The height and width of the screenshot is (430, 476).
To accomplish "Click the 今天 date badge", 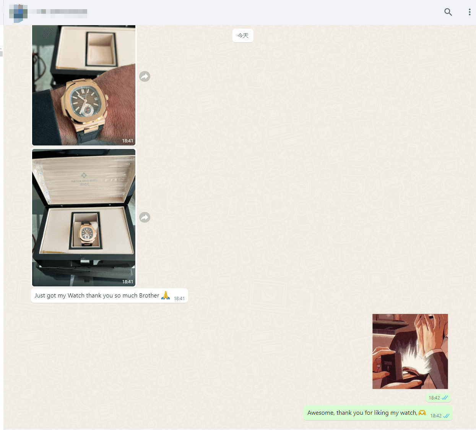I will (x=243, y=36).
